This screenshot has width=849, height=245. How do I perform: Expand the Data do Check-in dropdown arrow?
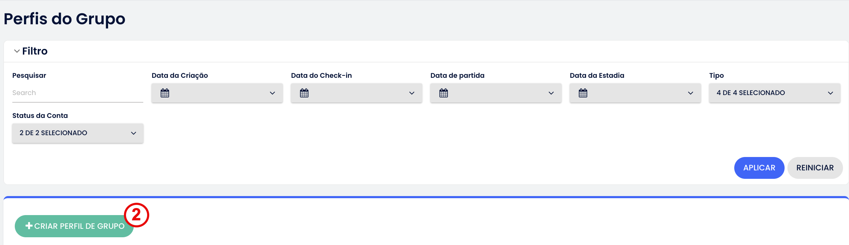[x=411, y=93]
